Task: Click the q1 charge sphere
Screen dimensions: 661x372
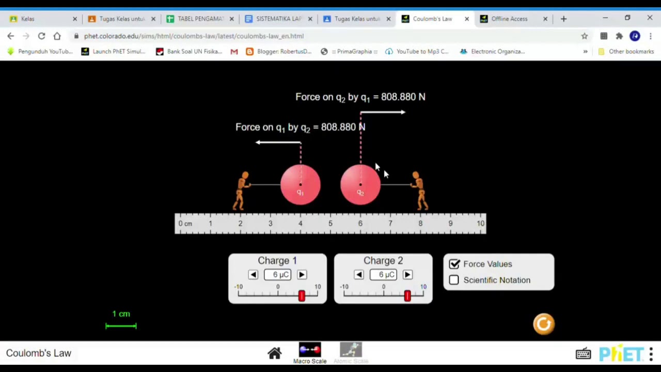Action: (300, 184)
